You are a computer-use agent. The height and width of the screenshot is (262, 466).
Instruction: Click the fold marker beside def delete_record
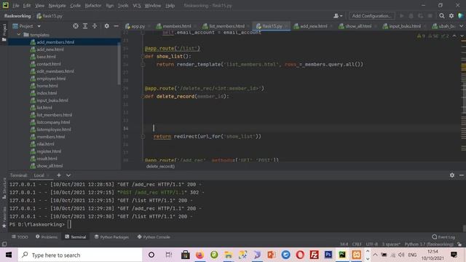tap(143, 97)
